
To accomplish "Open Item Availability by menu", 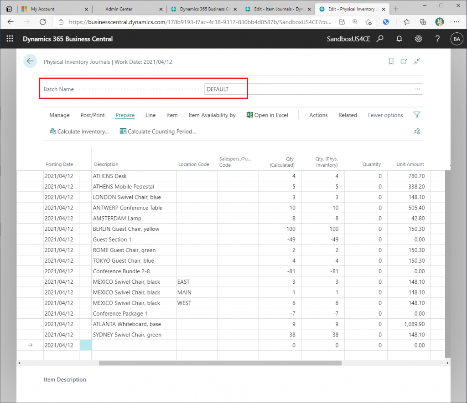I will [x=212, y=115].
